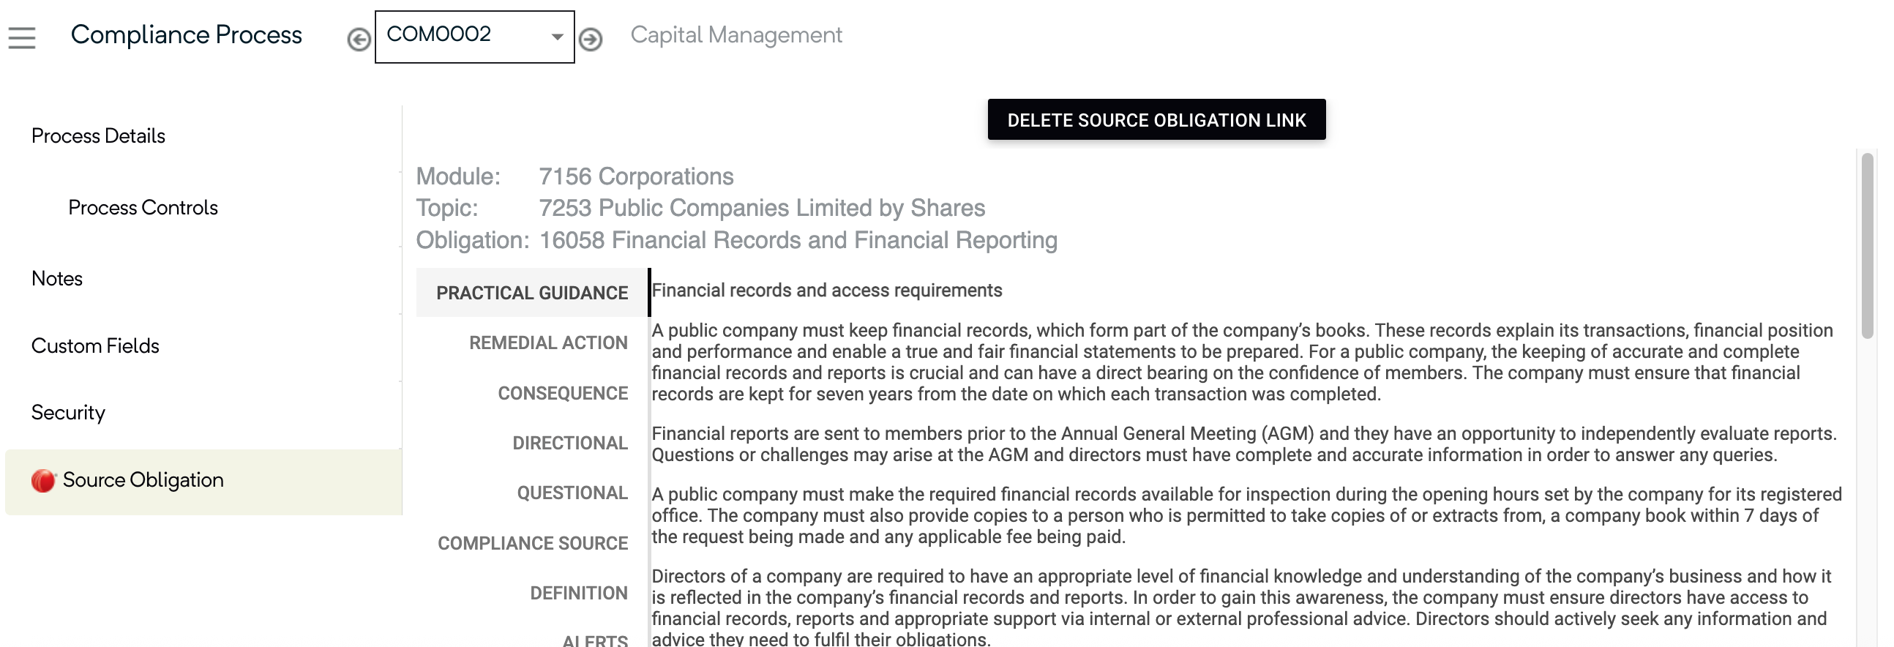This screenshot has height=647, width=1894.
Task: Expand the COM0002 dropdown arrow
Action: coord(558,37)
